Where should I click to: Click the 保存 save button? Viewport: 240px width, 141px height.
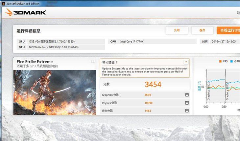point(202,30)
